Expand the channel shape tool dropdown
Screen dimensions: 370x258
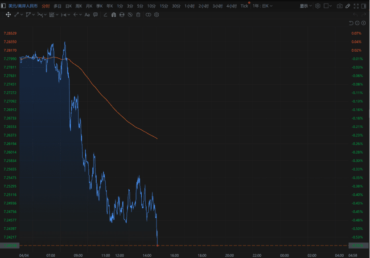33,15
